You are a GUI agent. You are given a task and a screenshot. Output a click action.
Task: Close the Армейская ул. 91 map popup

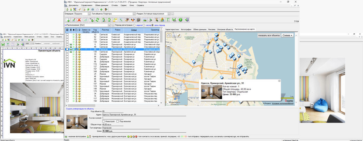[280, 81]
